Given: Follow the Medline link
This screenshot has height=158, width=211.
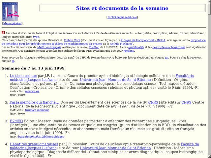Looking at the screenshot, I should [129, 51].
